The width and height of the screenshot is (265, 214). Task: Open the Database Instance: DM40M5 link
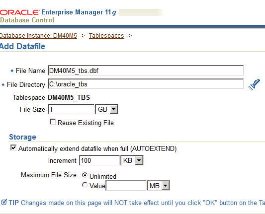point(39,36)
